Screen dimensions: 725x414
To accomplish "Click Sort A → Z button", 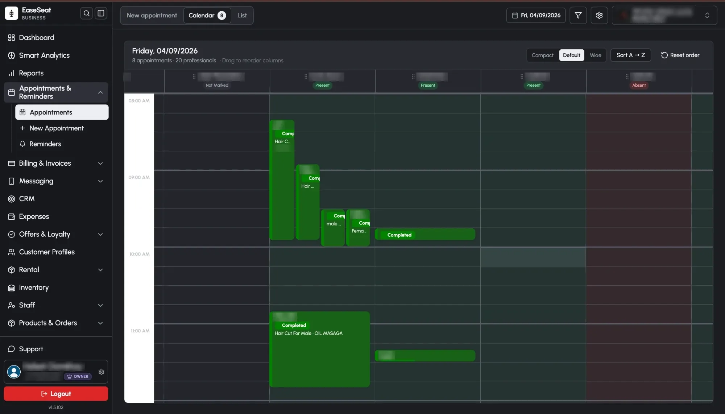I will pyautogui.click(x=630, y=55).
